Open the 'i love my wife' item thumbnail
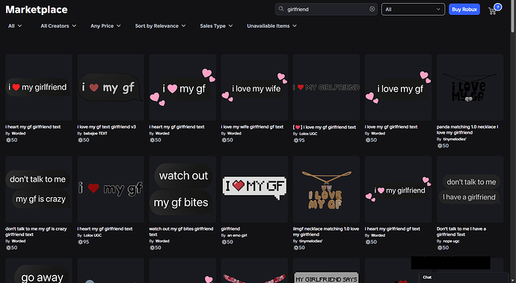Image resolution: width=516 pixels, height=283 pixels. [x=254, y=87]
